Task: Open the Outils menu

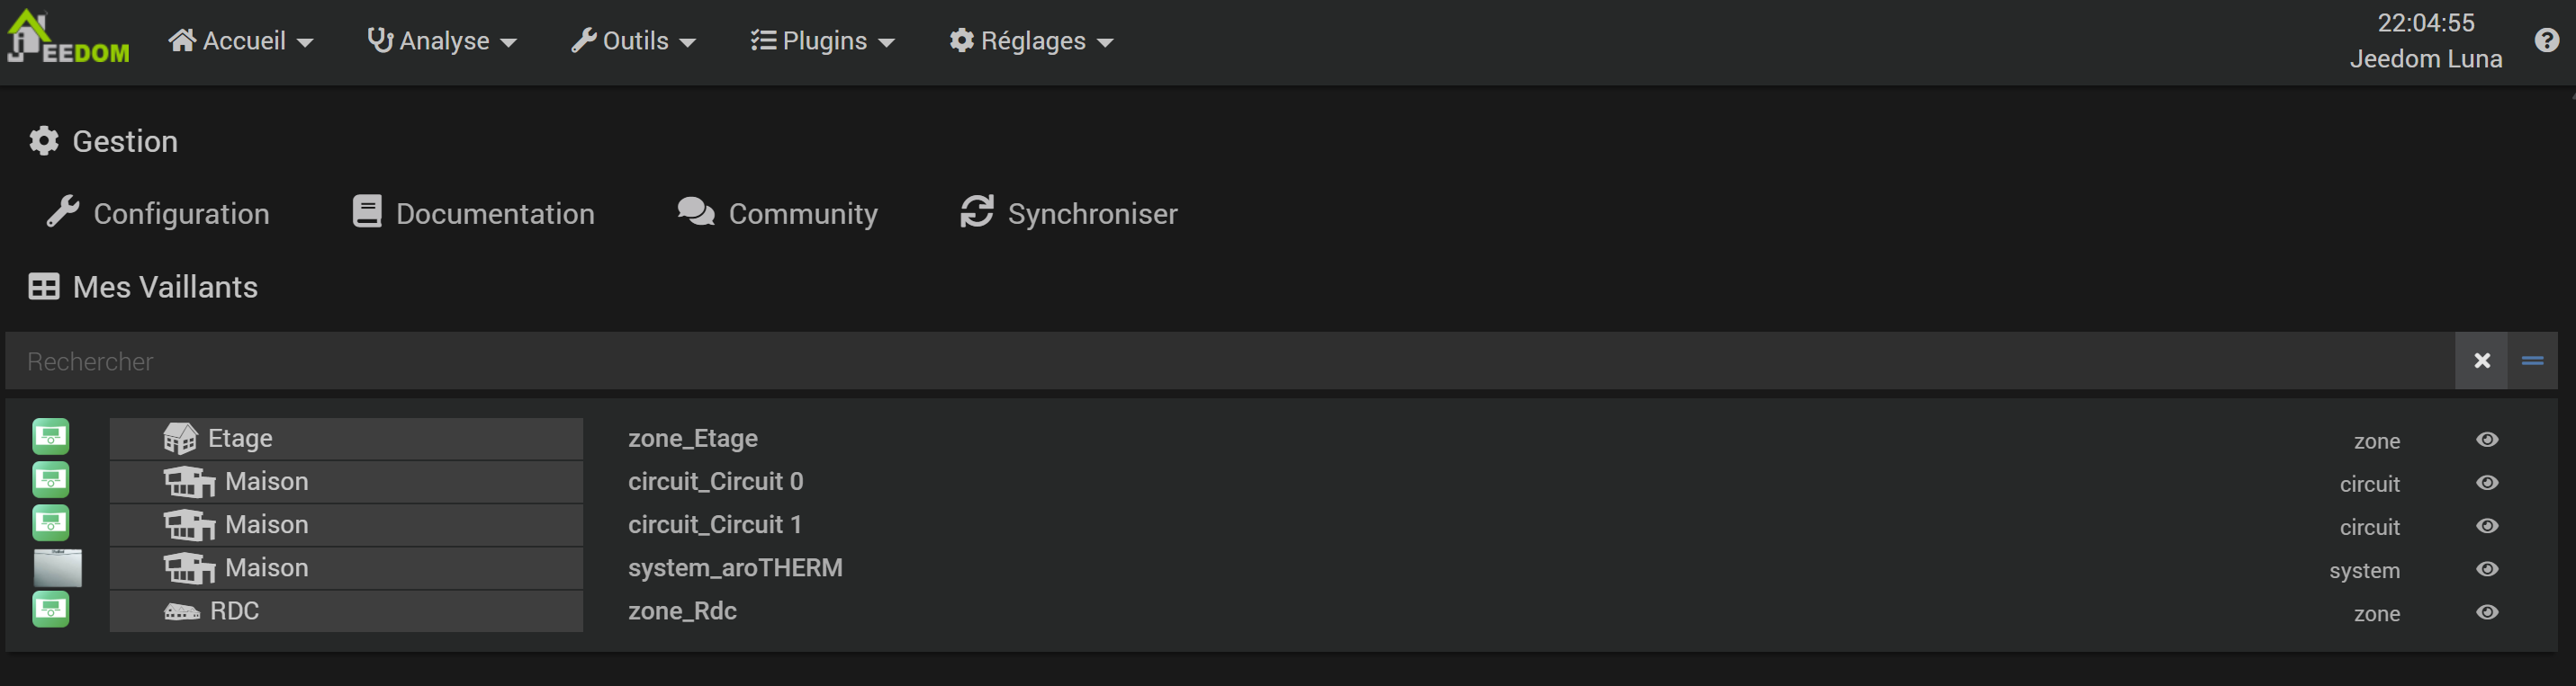Action: 633,41
